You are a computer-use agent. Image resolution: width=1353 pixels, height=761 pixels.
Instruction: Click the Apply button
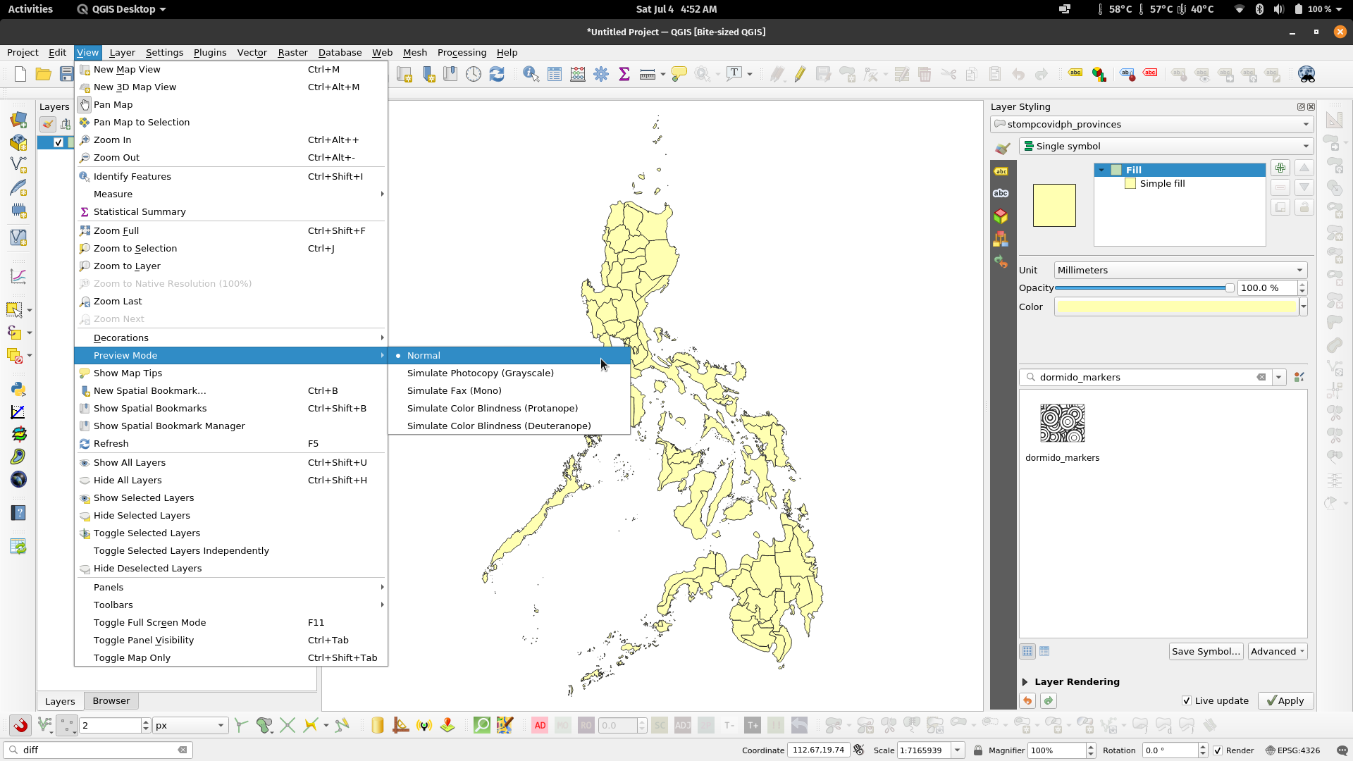pos(1285,700)
